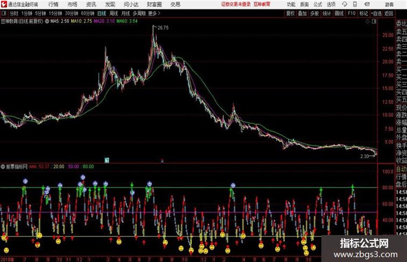Open the mail envelope icon
Image resolution: width=407 pixels, height=262 pixels.
(x=367, y=4)
